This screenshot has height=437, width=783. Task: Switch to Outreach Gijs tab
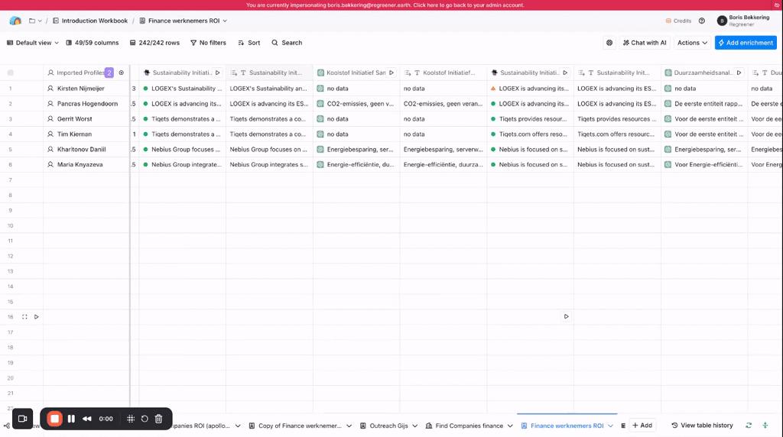pyautogui.click(x=388, y=426)
